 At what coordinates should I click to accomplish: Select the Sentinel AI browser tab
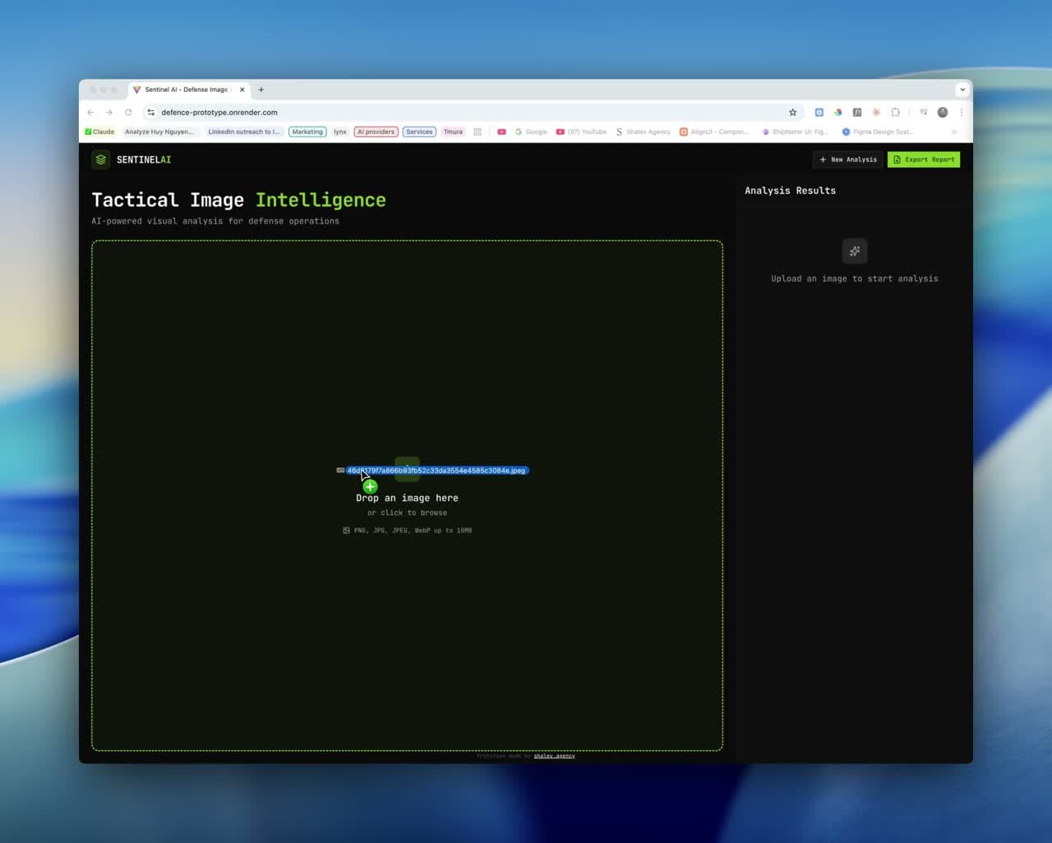point(188,90)
